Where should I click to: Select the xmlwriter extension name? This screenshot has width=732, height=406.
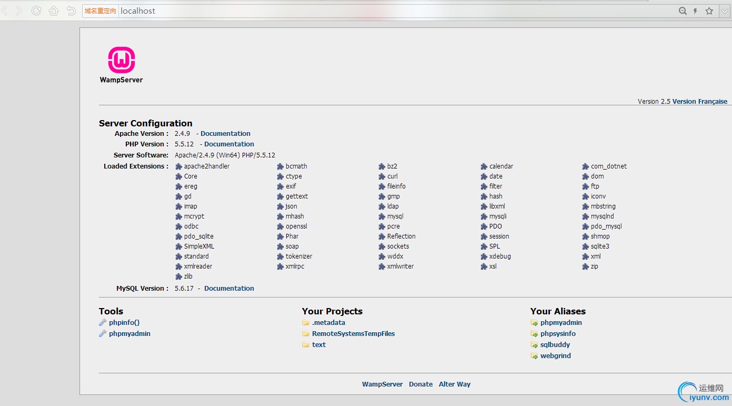point(400,266)
